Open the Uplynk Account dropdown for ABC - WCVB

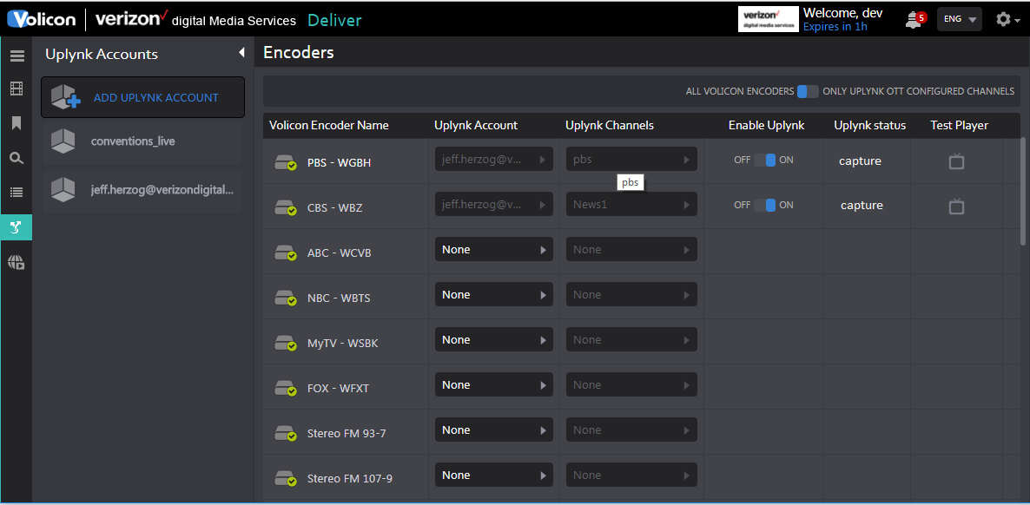(x=493, y=249)
